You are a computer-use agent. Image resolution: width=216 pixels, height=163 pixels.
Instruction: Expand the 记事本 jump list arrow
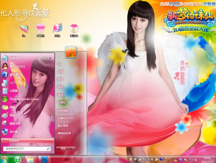50,58
